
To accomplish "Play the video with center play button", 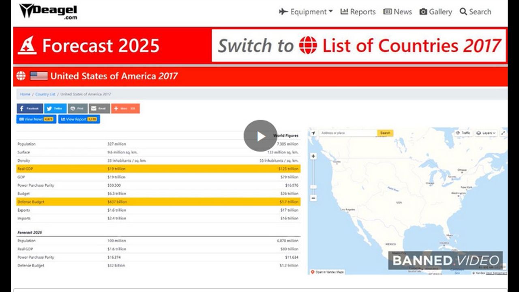I will point(260,136).
